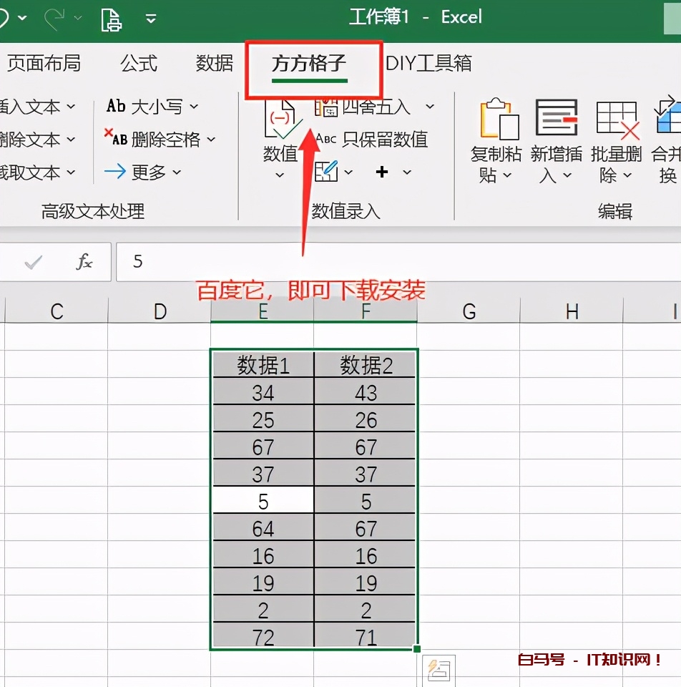Image resolution: width=681 pixels, height=687 pixels.
Task: Click the redo arrow in title bar
Action: coord(54,19)
